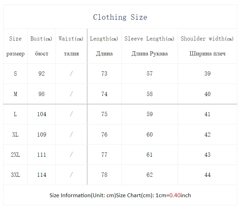Select the 3XL size row label
Viewport: 240px width, 210px height.
click(x=15, y=175)
